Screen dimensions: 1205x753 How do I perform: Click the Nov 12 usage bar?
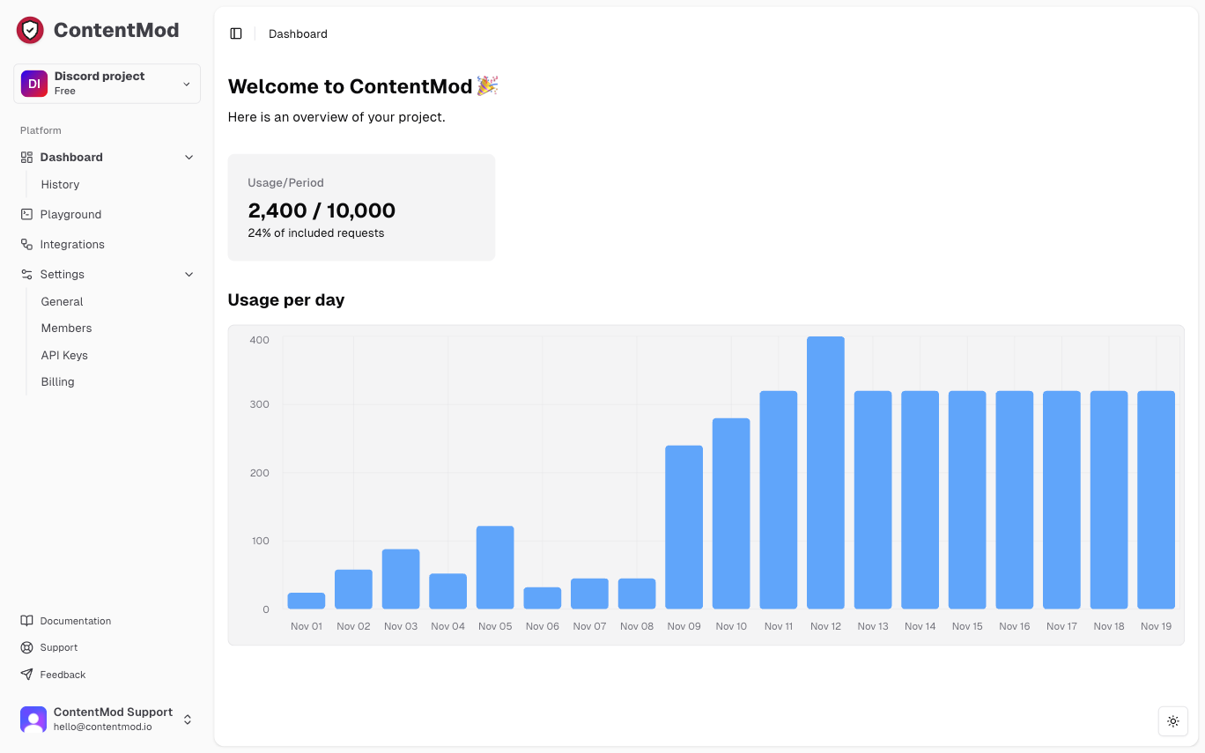tap(825, 472)
